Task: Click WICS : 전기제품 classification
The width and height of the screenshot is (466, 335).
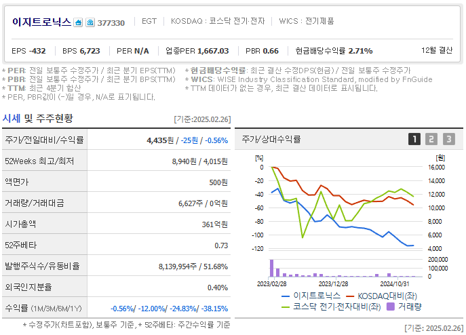Action: [307, 21]
